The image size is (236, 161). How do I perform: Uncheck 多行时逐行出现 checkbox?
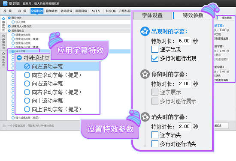point(155,58)
